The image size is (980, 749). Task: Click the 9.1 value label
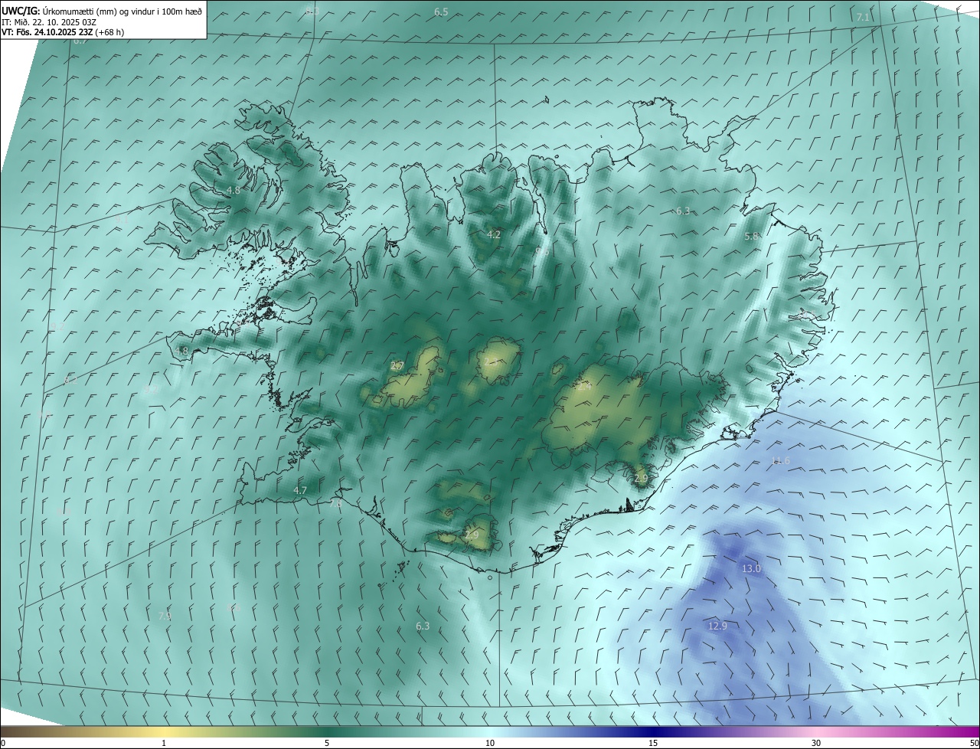[121, 219]
